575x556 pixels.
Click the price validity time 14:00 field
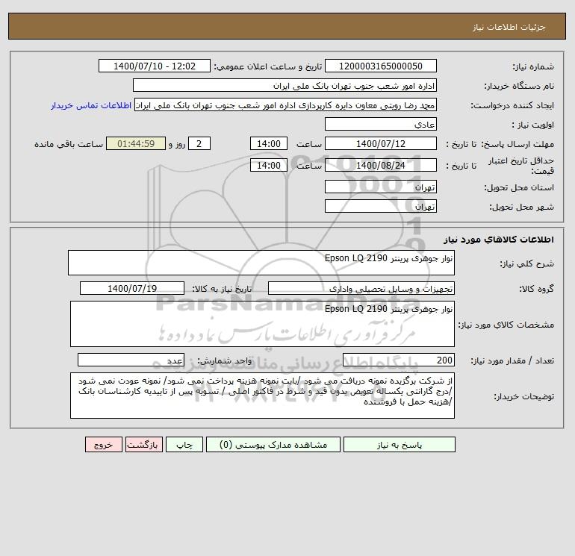[268, 165]
